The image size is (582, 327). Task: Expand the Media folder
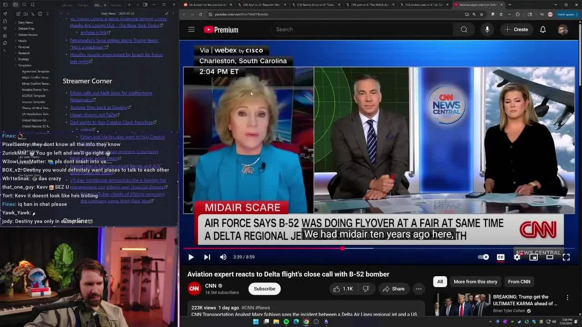pos(22,41)
